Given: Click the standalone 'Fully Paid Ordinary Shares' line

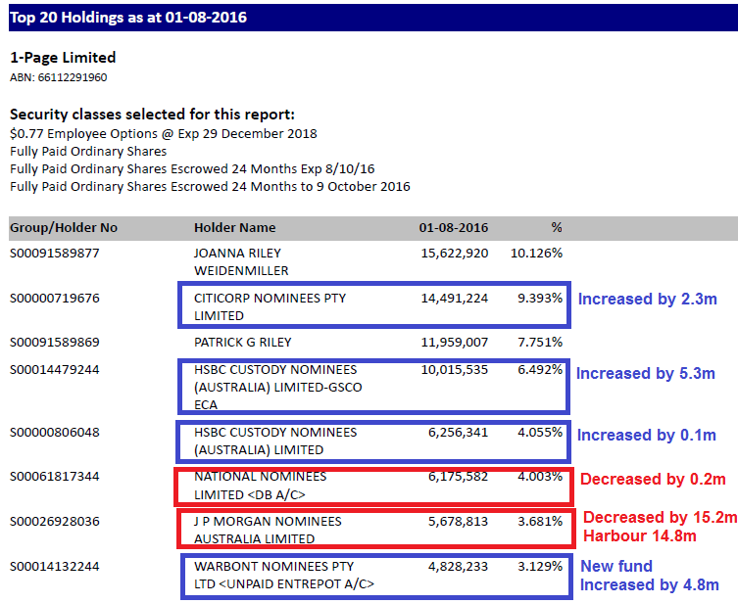Looking at the screenshot, I should tap(88, 152).
